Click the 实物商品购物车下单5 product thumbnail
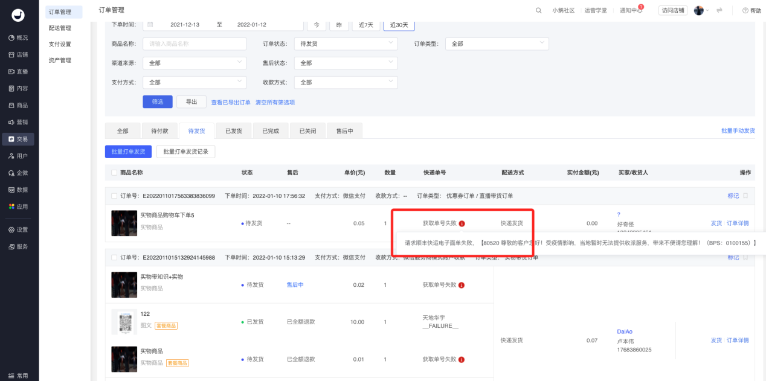Viewport: 766px width, 381px height. pyautogui.click(x=124, y=223)
